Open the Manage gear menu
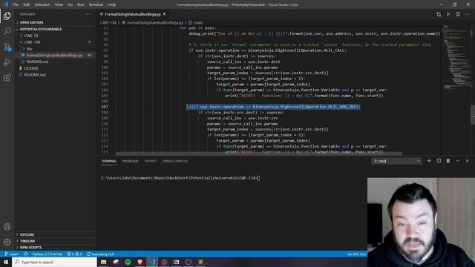475x267 pixels. click(x=7, y=242)
